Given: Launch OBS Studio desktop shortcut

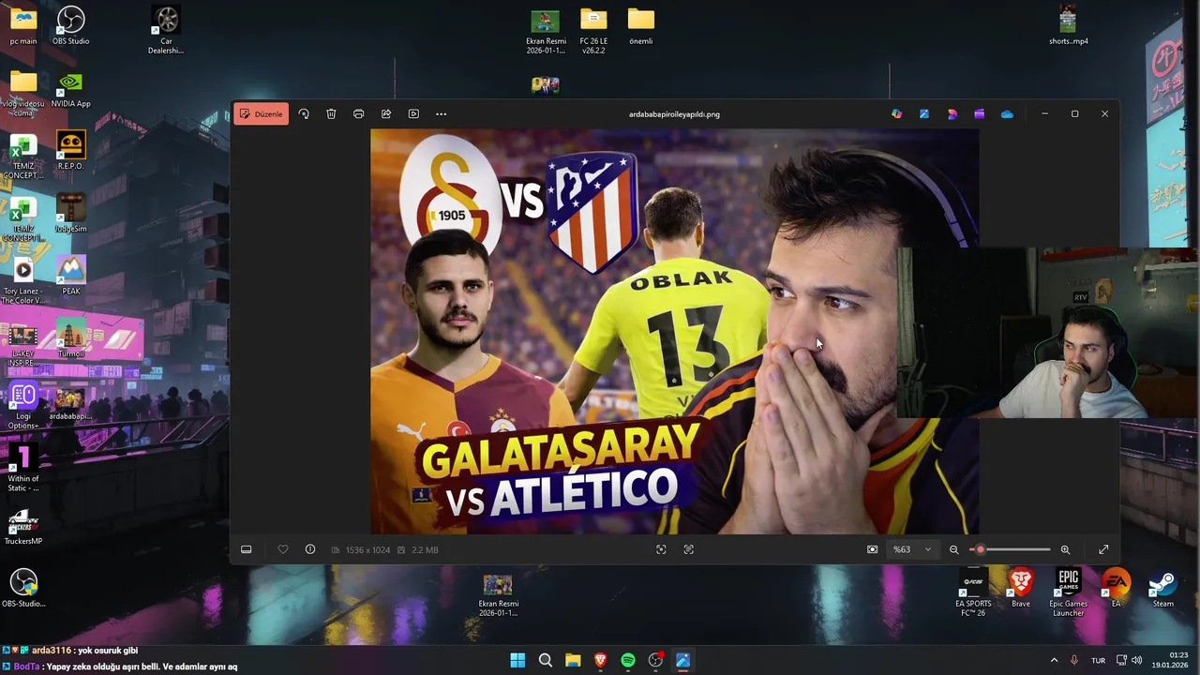Looking at the screenshot, I should click(x=70, y=26).
